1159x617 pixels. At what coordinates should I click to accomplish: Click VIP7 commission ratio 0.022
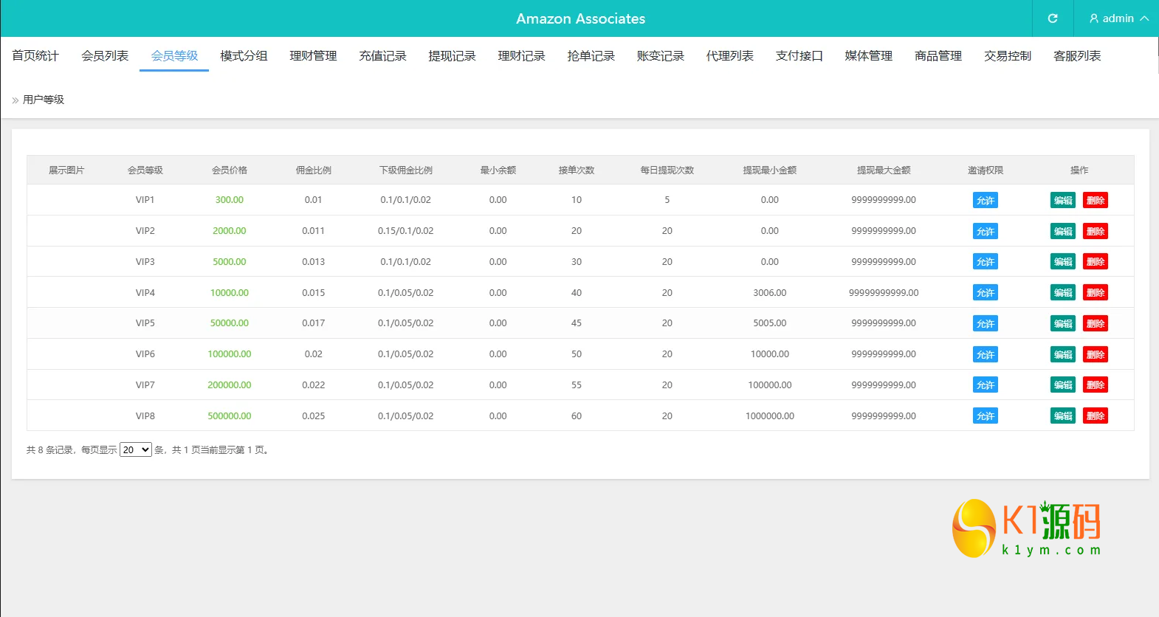pos(314,385)
